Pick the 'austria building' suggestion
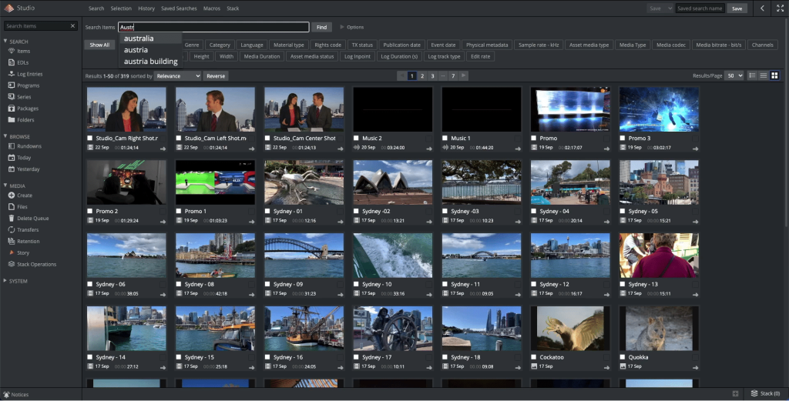This screenshot has width=789, height=401. point(150,62)
